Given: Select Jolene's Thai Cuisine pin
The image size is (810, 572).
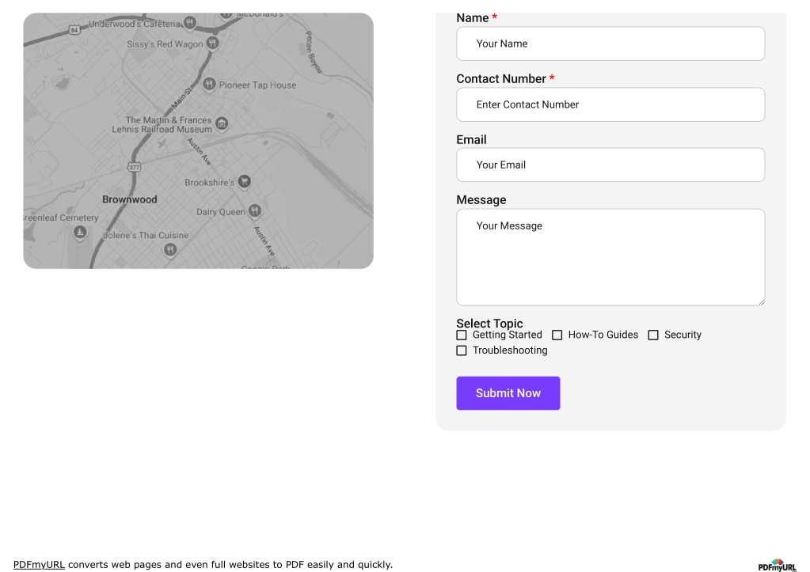Looking at the screenshot, I should [x=170, y=250].
